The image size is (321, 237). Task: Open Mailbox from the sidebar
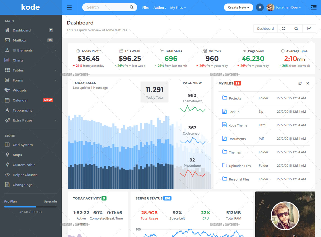tap(19, 40)
